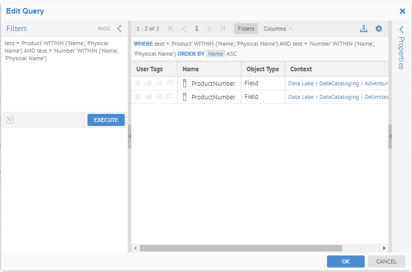
Task: Click the previous page arrow
Action: 184,29
